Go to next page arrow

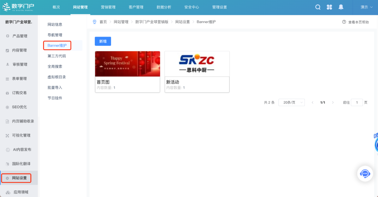point(333,103)
